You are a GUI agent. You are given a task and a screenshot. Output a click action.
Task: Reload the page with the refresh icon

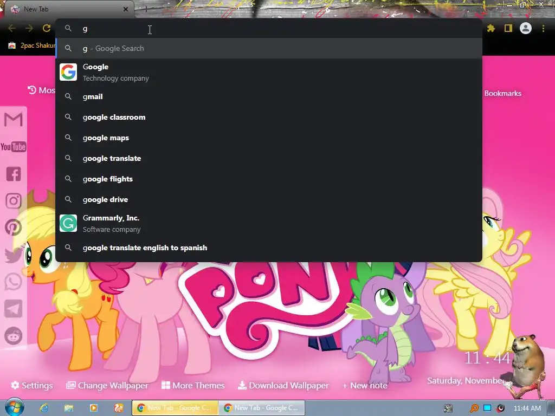point(47,28)
